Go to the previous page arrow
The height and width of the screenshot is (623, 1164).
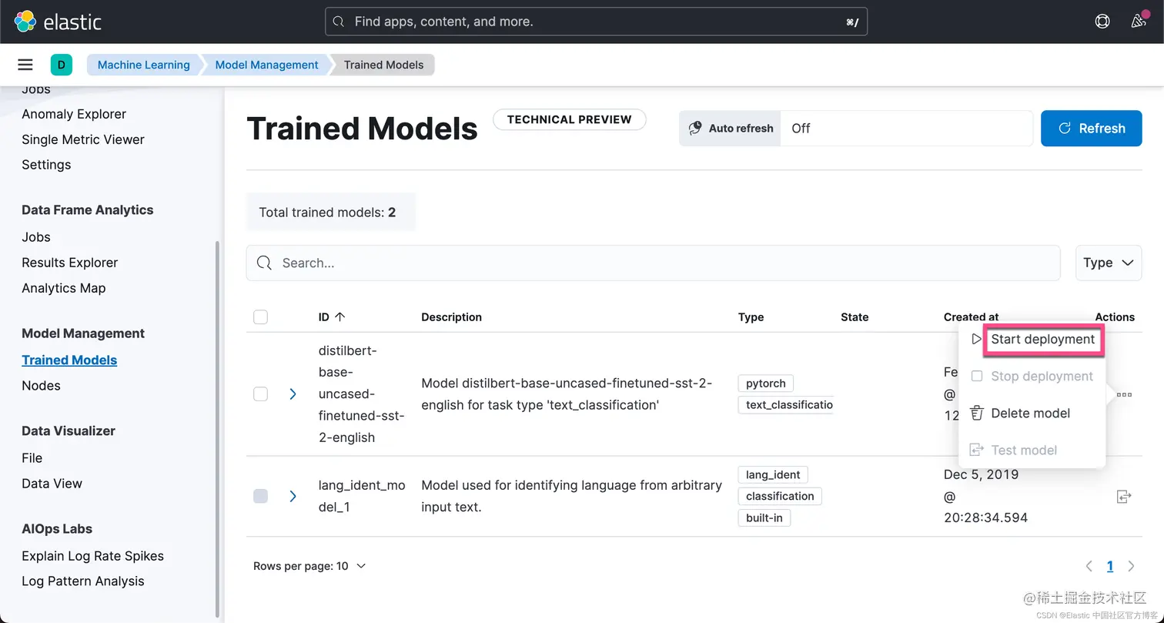click(1089, 566)
